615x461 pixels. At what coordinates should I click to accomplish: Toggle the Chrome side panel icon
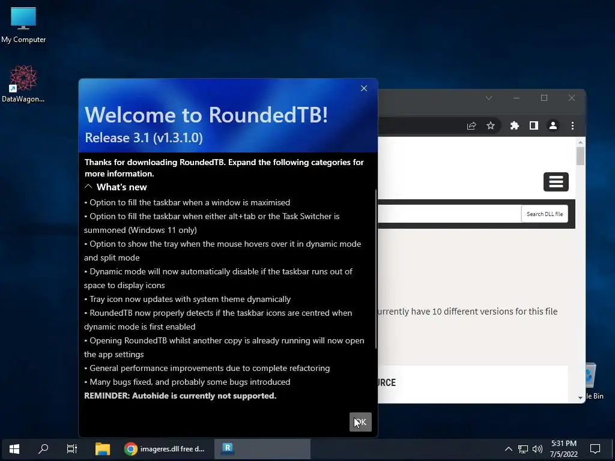tap(534, 125)
